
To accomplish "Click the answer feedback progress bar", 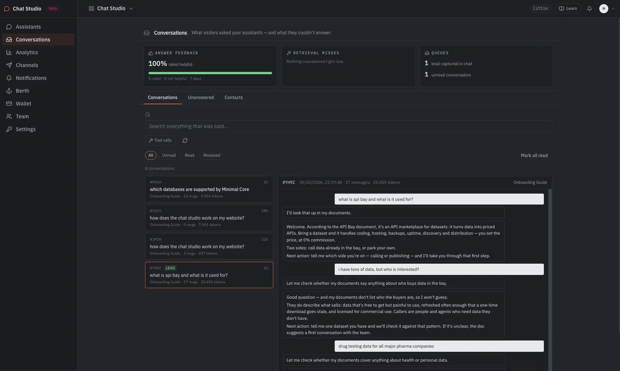I will [x=210, y=73].
